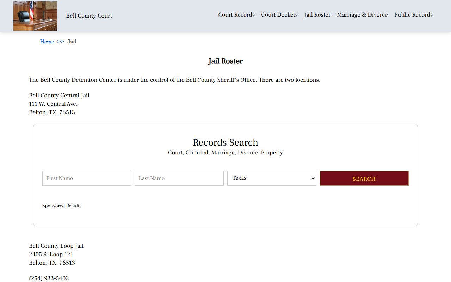The width and height of the screenshot is (451, 282).
Task: Click the Bell County Court site title
Action: tap(89, 16)
